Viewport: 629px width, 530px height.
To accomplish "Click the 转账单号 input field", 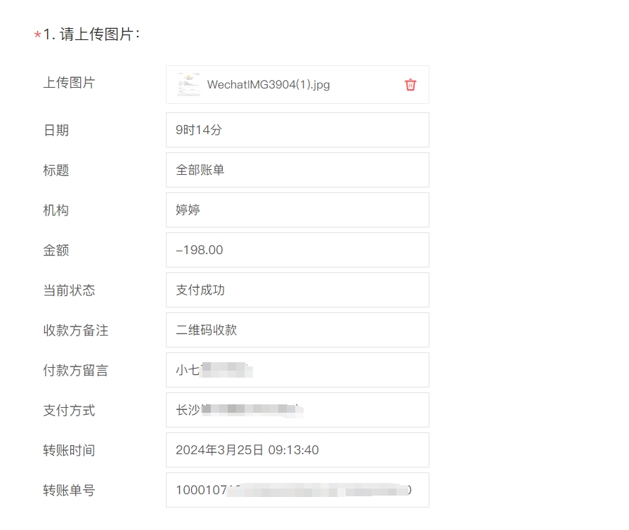I will [297, 490].
